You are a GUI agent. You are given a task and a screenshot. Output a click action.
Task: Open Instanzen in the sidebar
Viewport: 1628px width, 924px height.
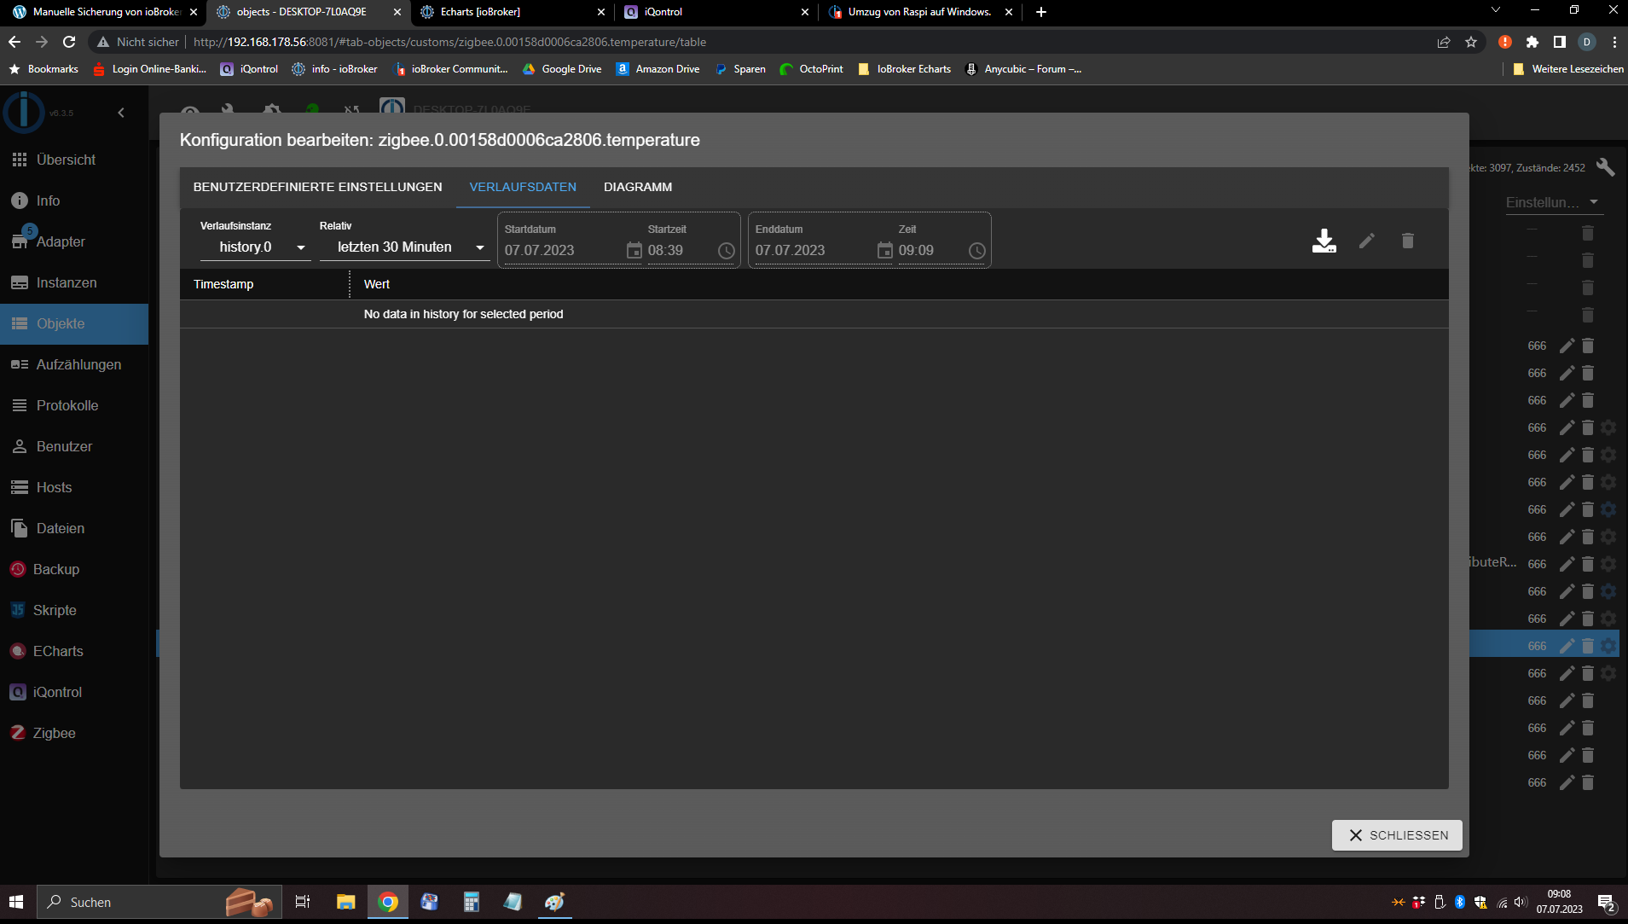[74, 282]
